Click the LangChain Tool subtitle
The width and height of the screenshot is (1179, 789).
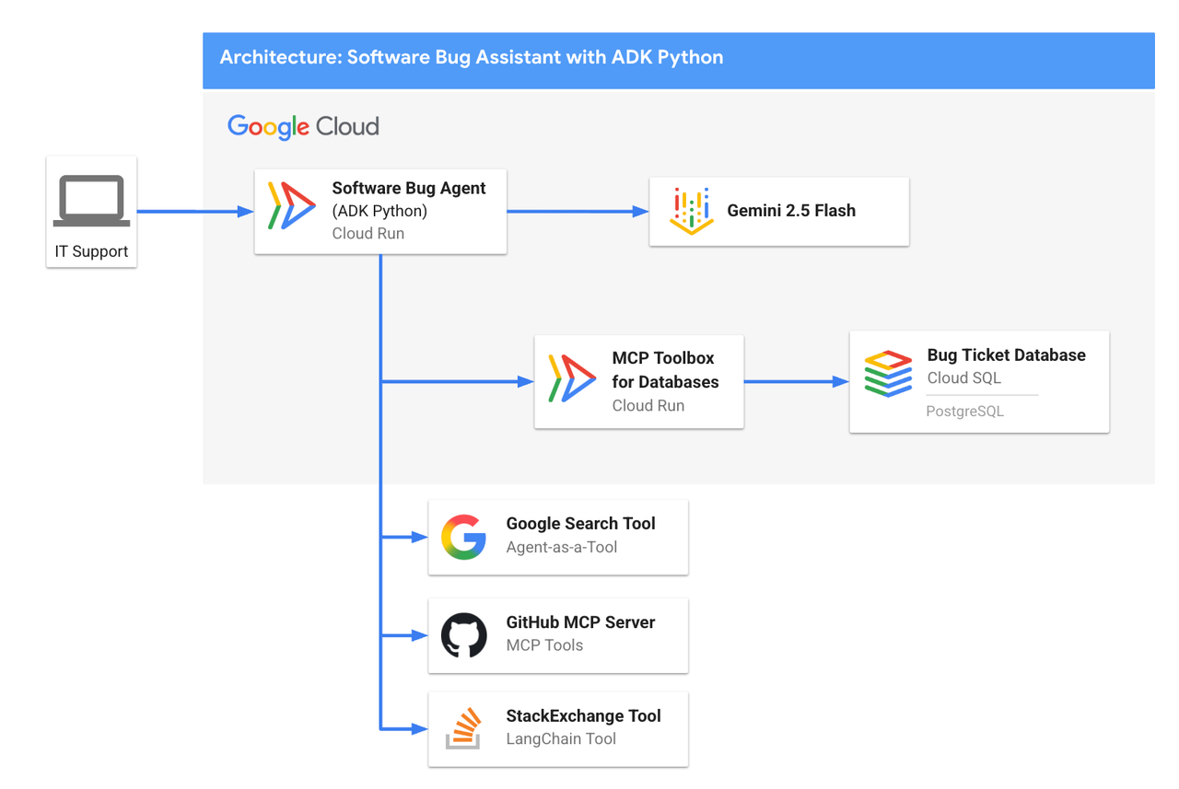561,738
